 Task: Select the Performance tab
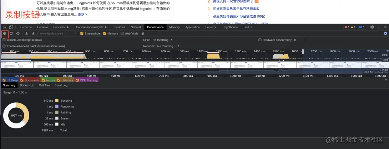[155, 27]
